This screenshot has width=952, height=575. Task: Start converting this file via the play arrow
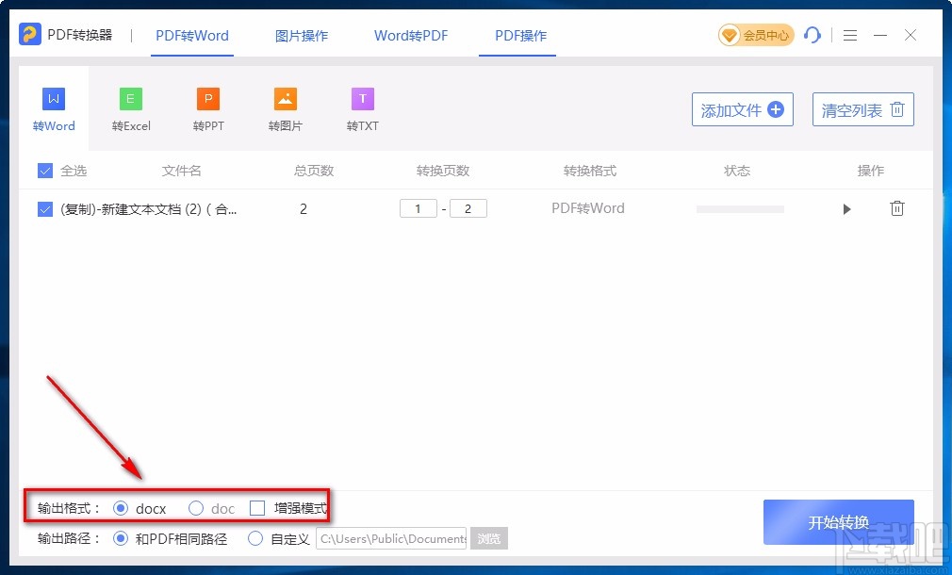click(846, 208)
